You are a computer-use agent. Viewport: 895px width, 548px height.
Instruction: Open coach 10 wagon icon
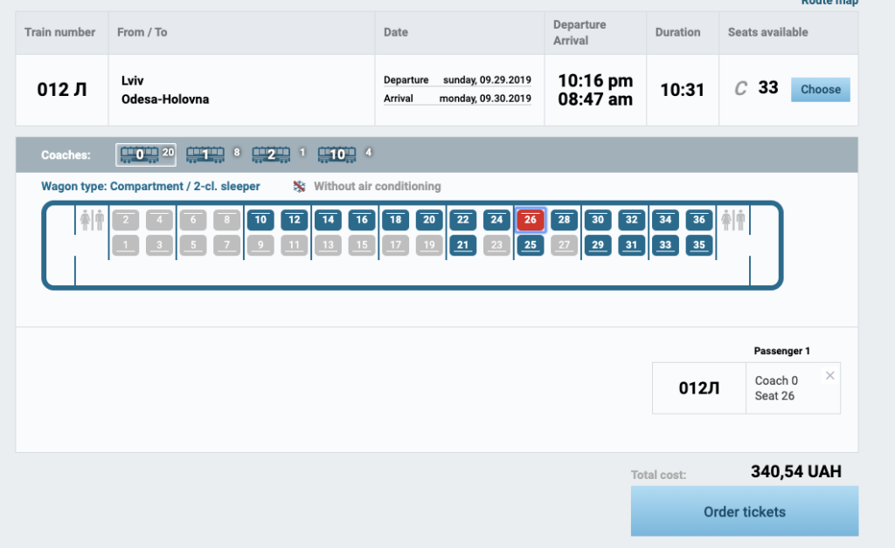pyautogui.click(x=336, y=154)
